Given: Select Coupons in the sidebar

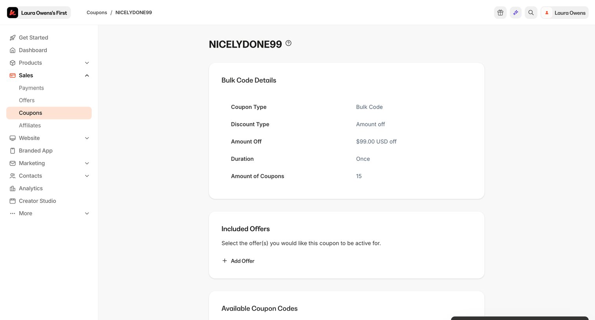Looking at the screenshot, I should pos(49,113).
